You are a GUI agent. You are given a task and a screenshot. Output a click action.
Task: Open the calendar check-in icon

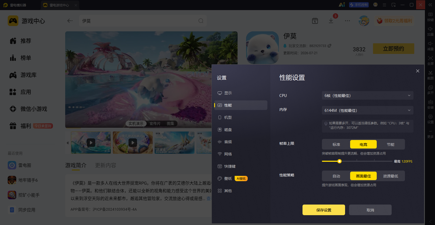coord(315,21)
